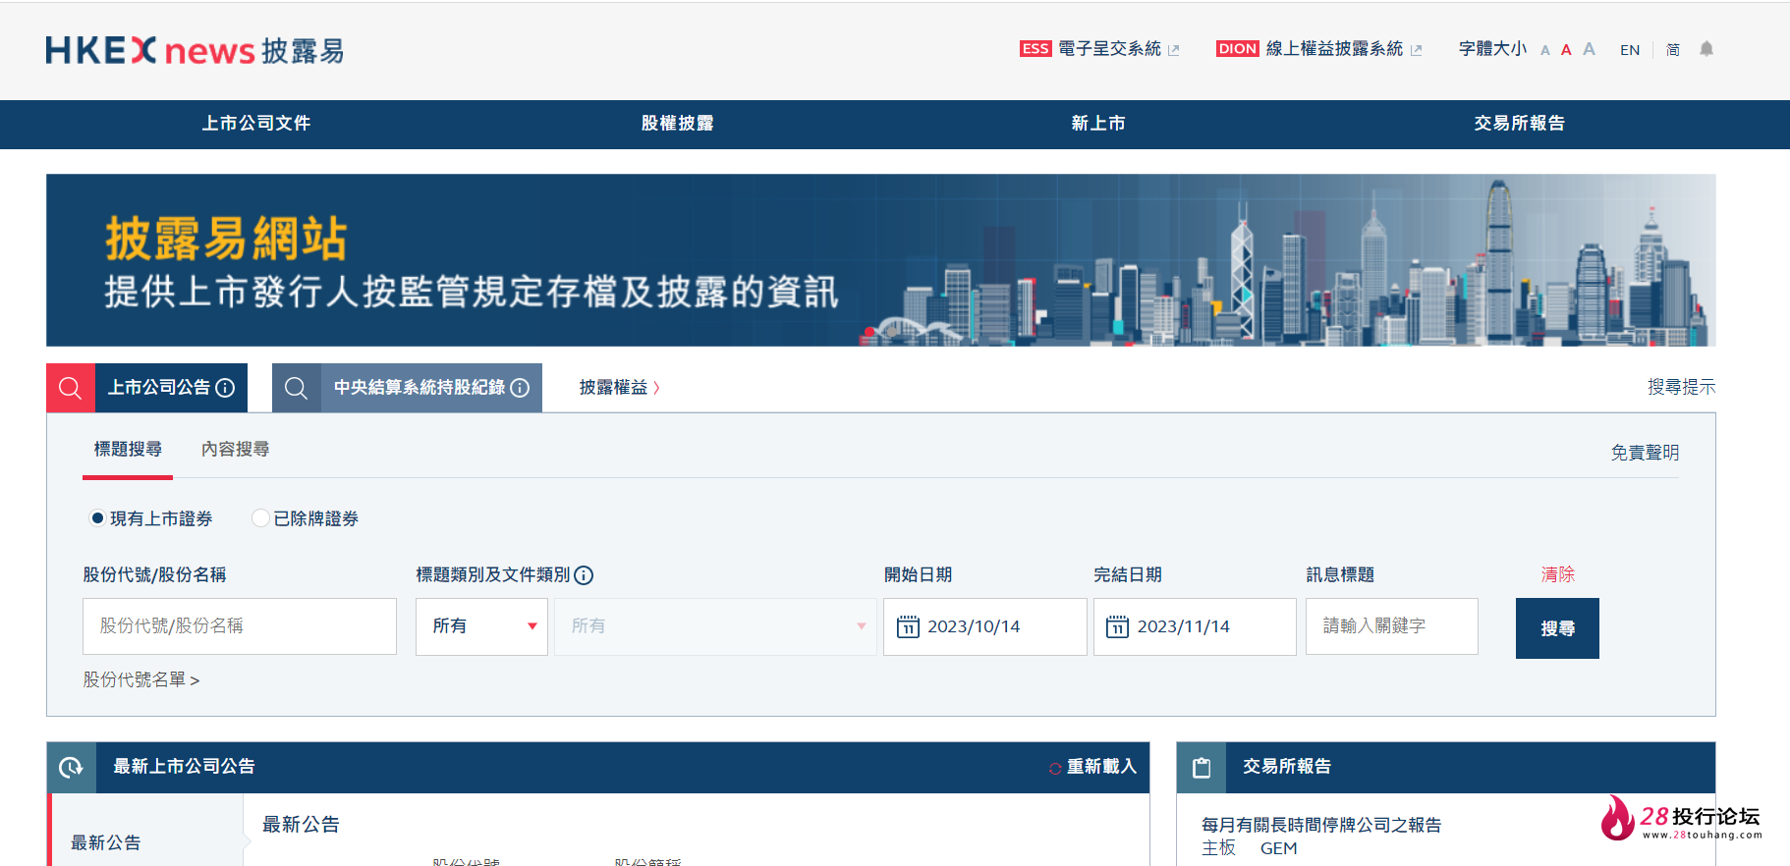The height and width of the screenshot is (866, 1790).
Task: Select the 已除牌證券 radio button
Action: [260, 518]
